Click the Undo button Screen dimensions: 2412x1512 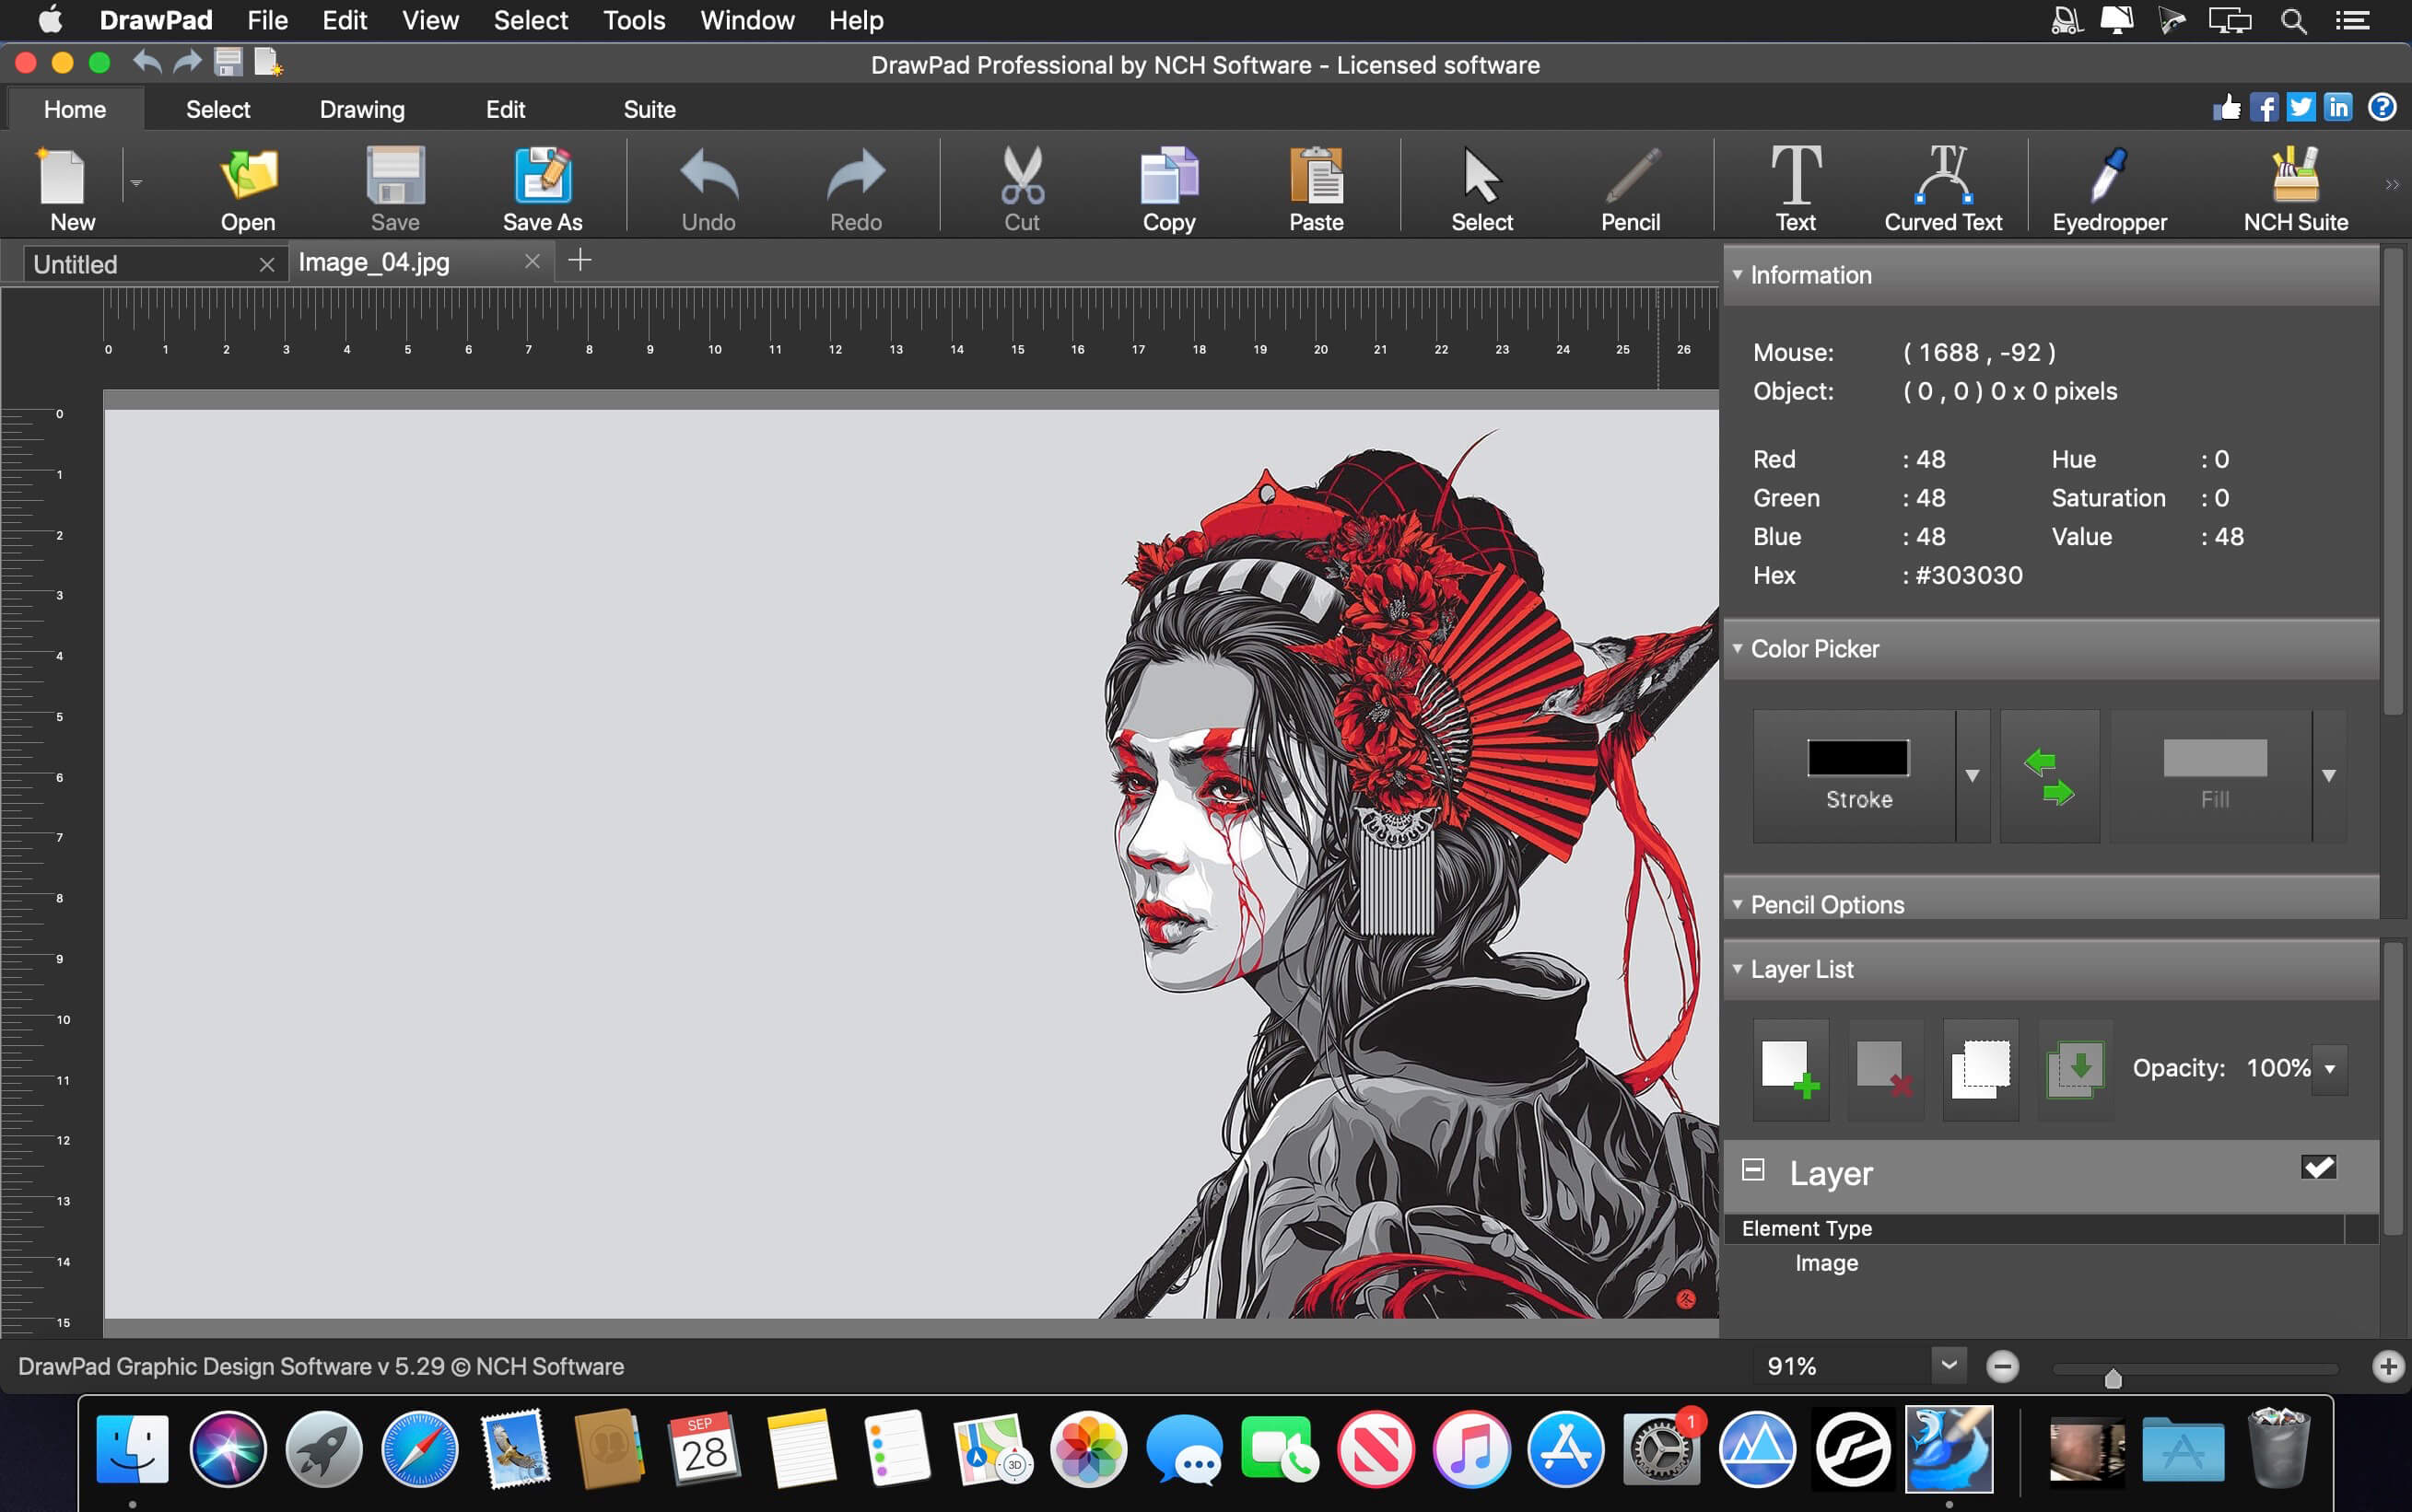[709, 186]
